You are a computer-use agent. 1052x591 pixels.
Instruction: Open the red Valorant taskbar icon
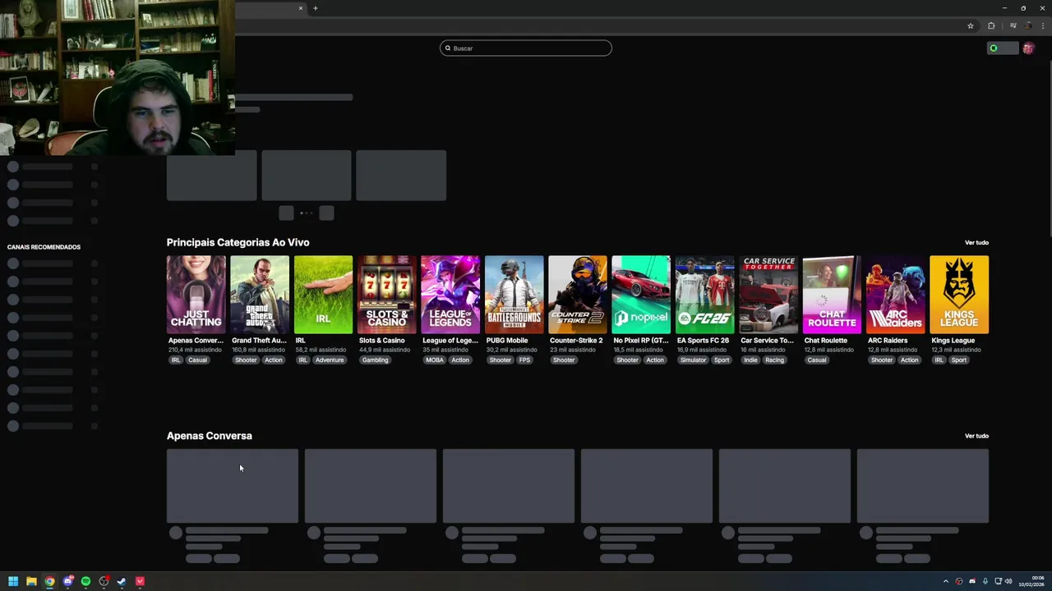coord(140,582)
